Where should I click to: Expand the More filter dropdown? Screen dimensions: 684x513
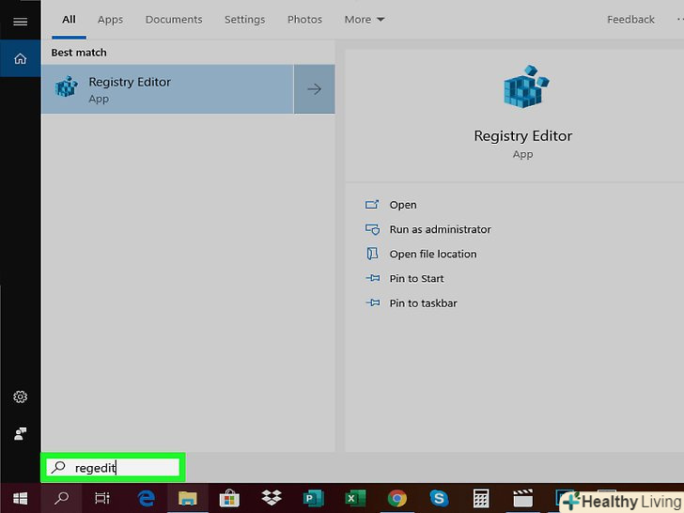pyautogui.click(x=364, y=20)
